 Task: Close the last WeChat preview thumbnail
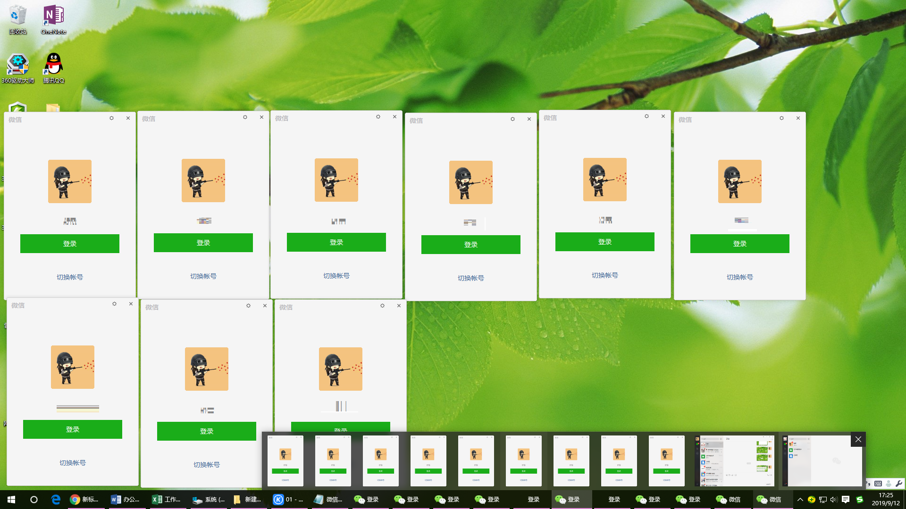coord(858,439)
